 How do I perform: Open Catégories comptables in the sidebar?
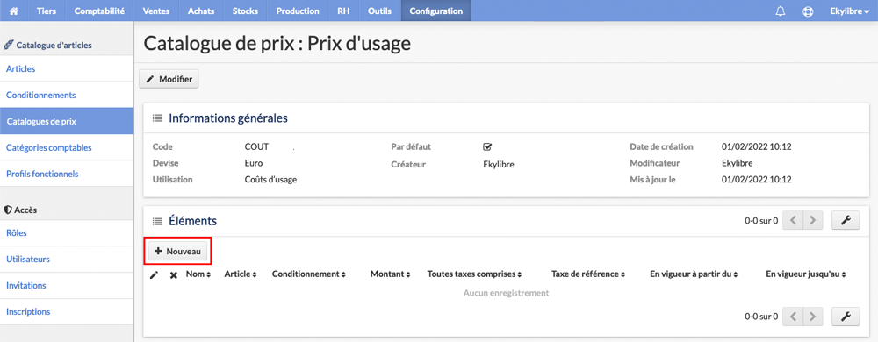tap(67, 147)
